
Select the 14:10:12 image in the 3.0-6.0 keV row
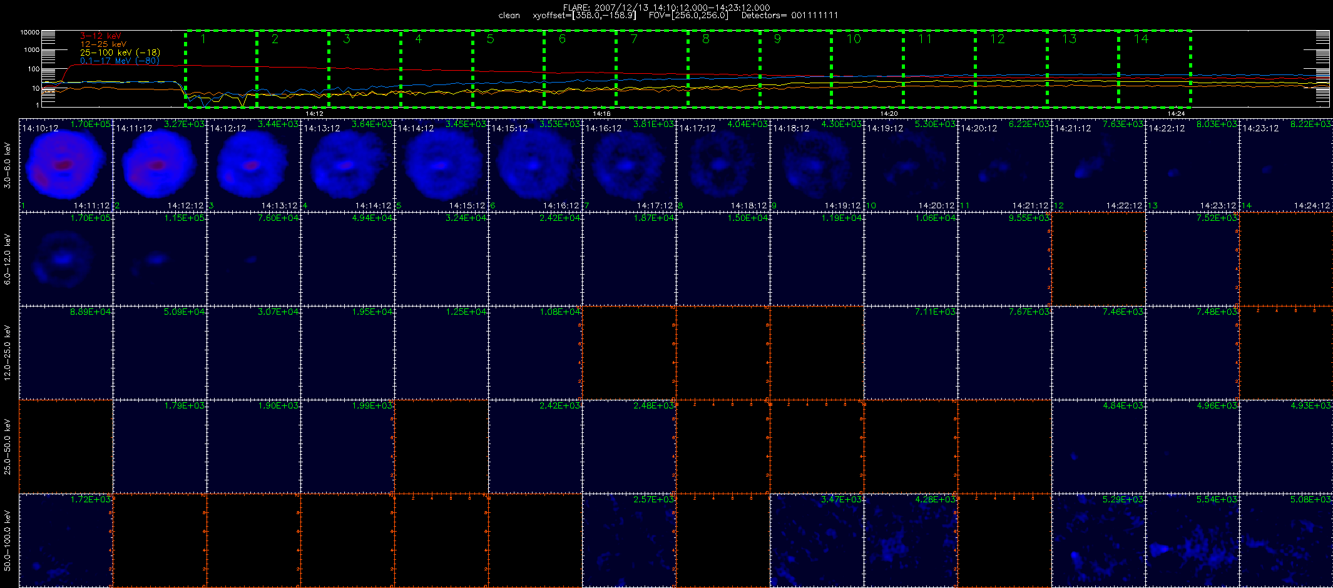pos(66,165)
